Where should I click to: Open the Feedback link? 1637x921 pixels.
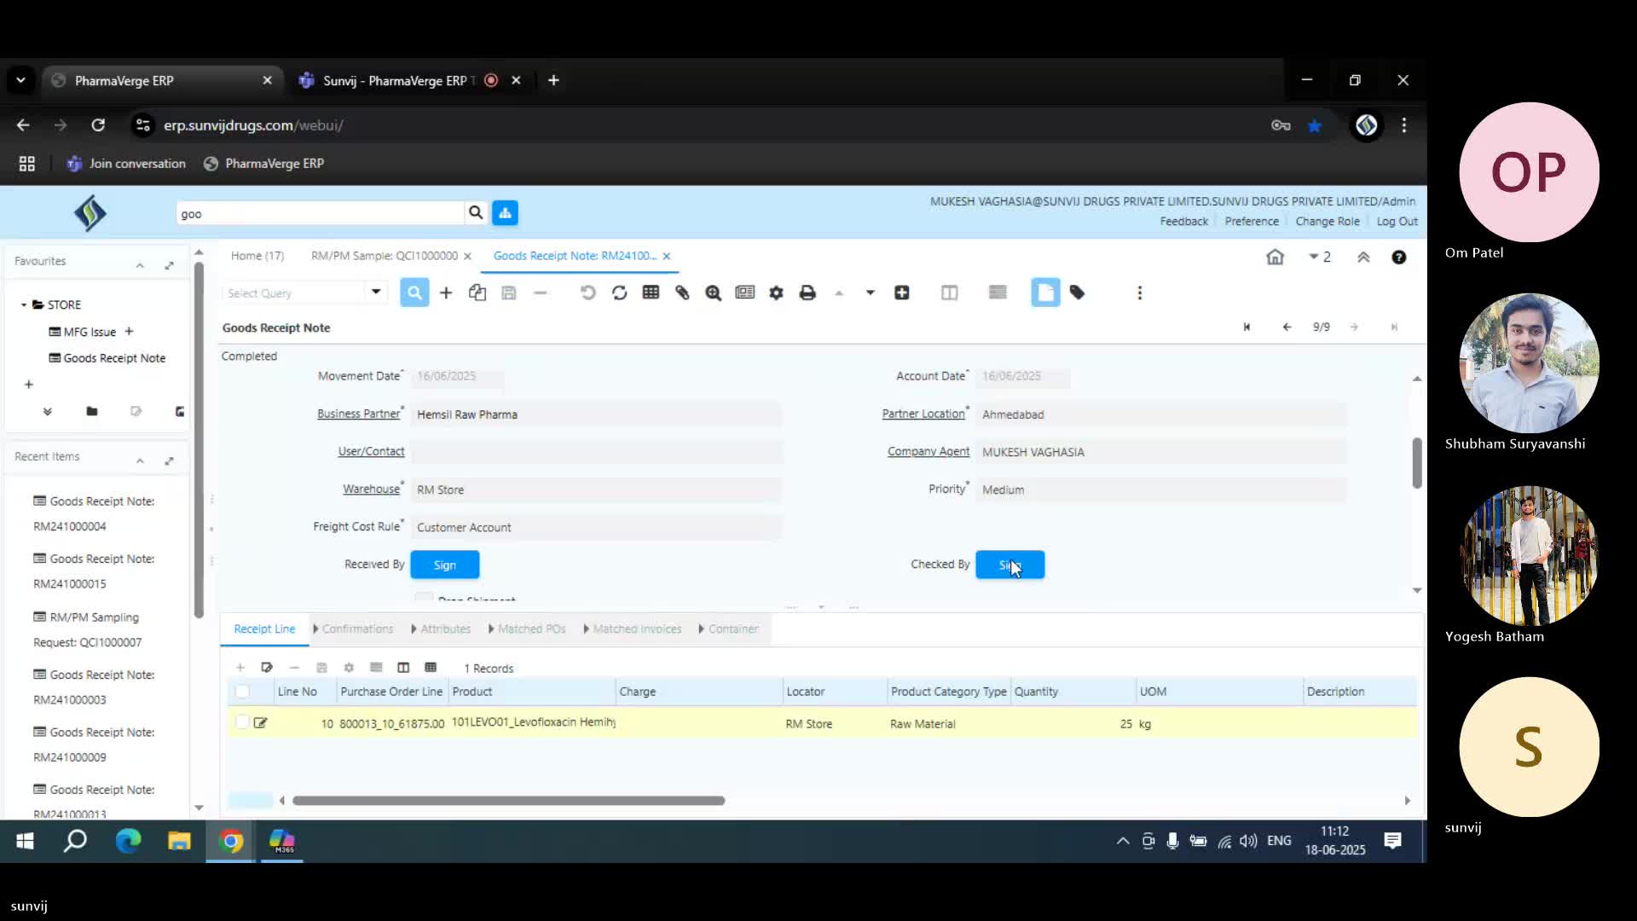pyautogui.click(x=1183, y=222)
